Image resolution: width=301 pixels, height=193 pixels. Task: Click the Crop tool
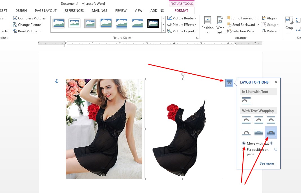(289, 25)
